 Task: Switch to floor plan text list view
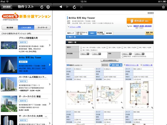click(132, 65)
